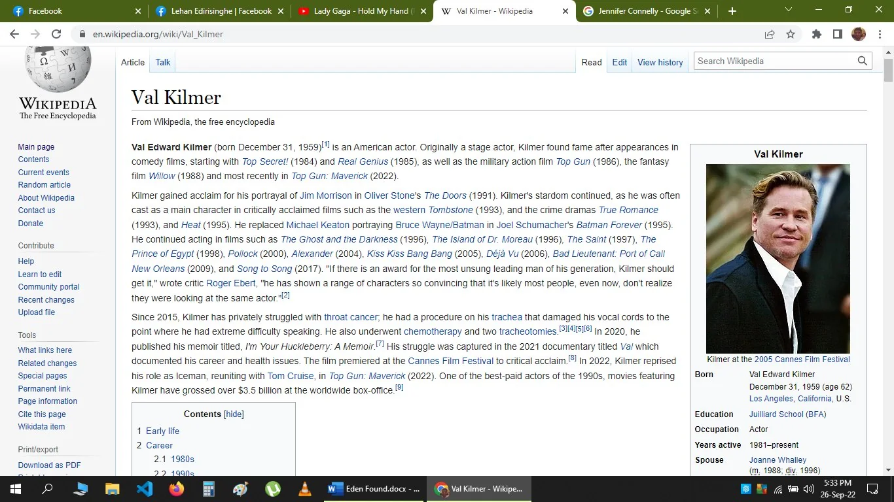The width and height of the screenshot is (894, 502).
Task: Go back using the browser back arrow
Action: coord(14,34)
